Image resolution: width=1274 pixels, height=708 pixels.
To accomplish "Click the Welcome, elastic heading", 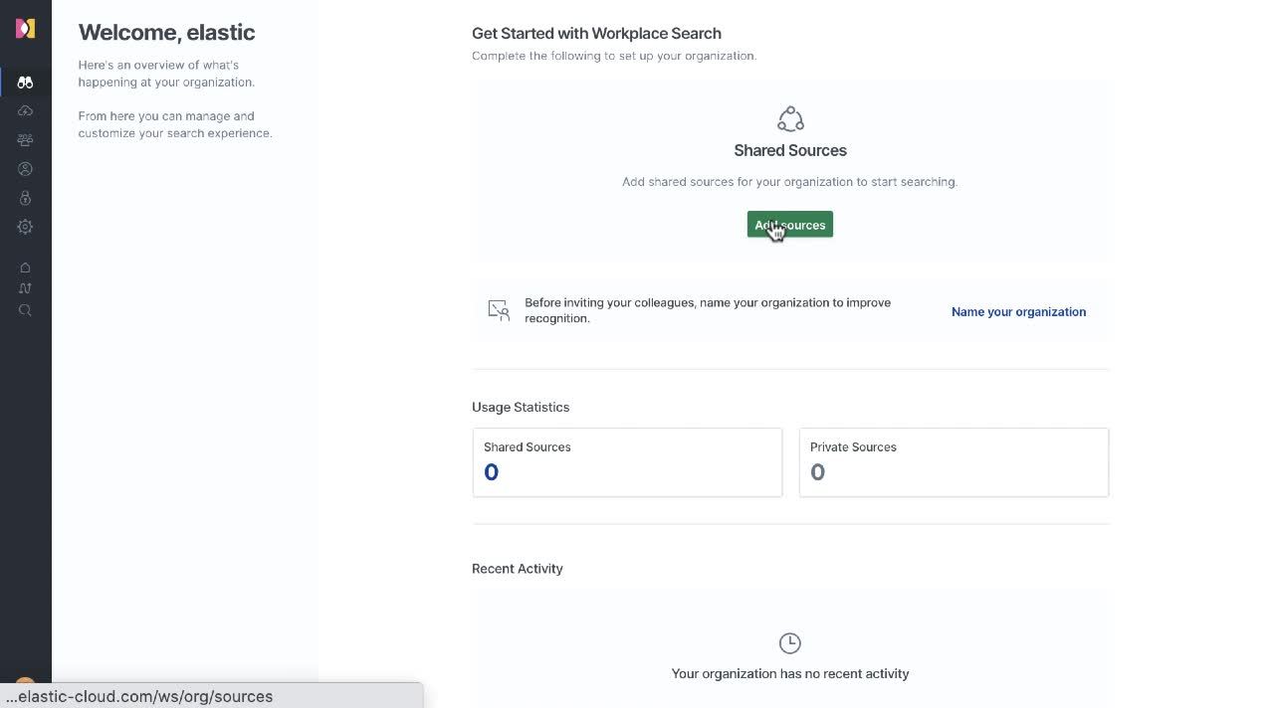I will (167, 33).
